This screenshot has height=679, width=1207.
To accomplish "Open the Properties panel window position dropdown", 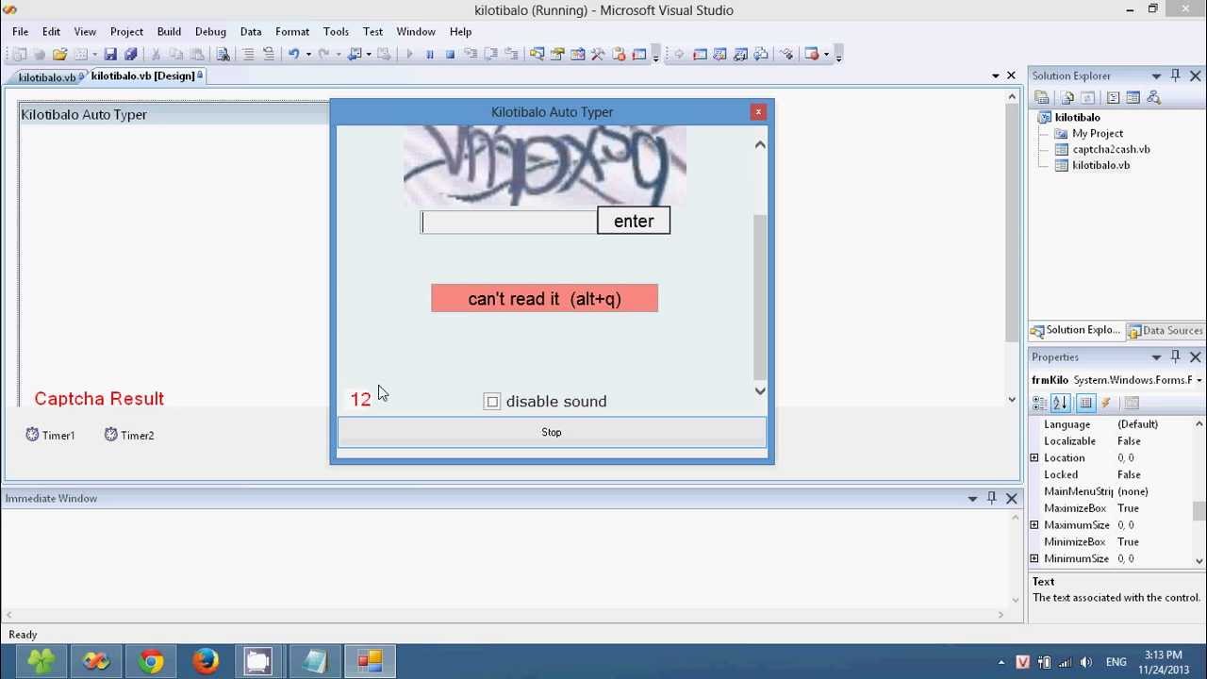I will [x=1156, y=357].
